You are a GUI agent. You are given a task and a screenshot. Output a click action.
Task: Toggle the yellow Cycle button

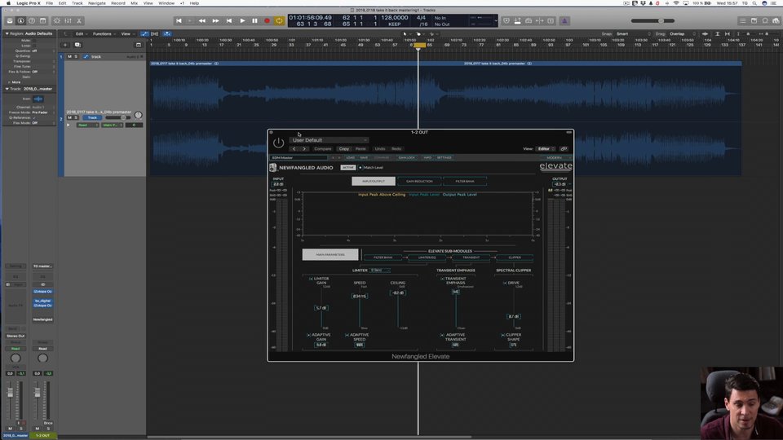click(x=279, y=21)
